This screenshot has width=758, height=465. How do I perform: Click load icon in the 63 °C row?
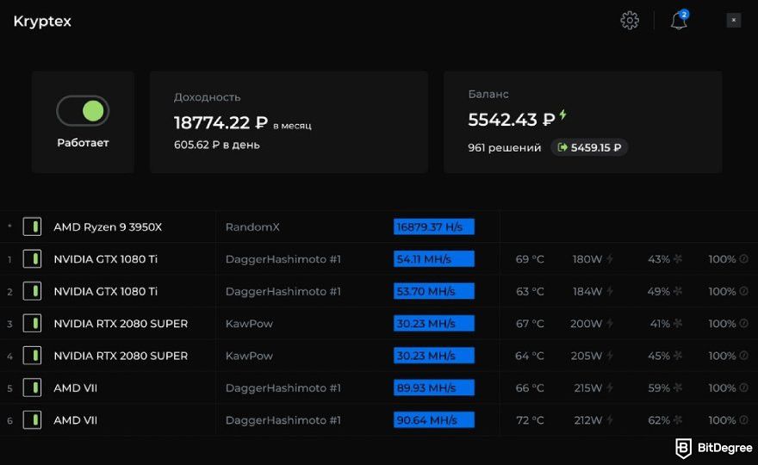tap(743, 291)
